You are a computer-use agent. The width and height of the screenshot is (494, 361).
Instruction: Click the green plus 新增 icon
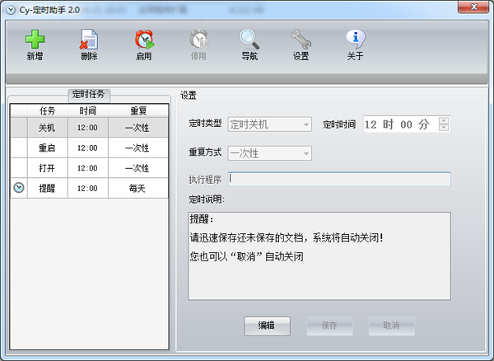click(x=35, y=40)
